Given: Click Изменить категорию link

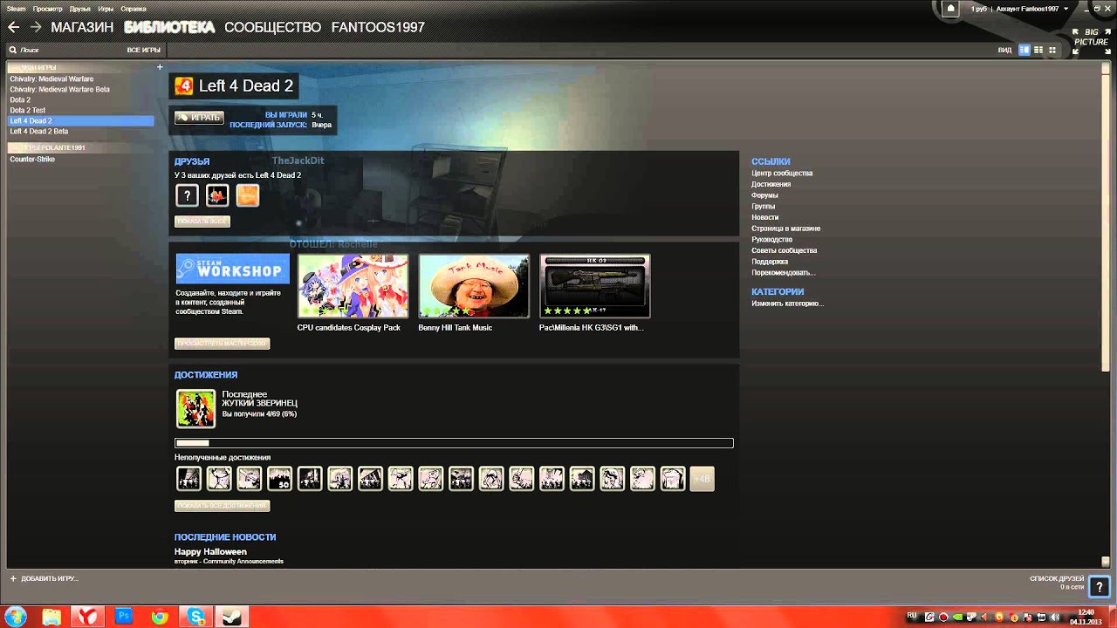Looking at the screenshot, I should click(x=788, y=304).
